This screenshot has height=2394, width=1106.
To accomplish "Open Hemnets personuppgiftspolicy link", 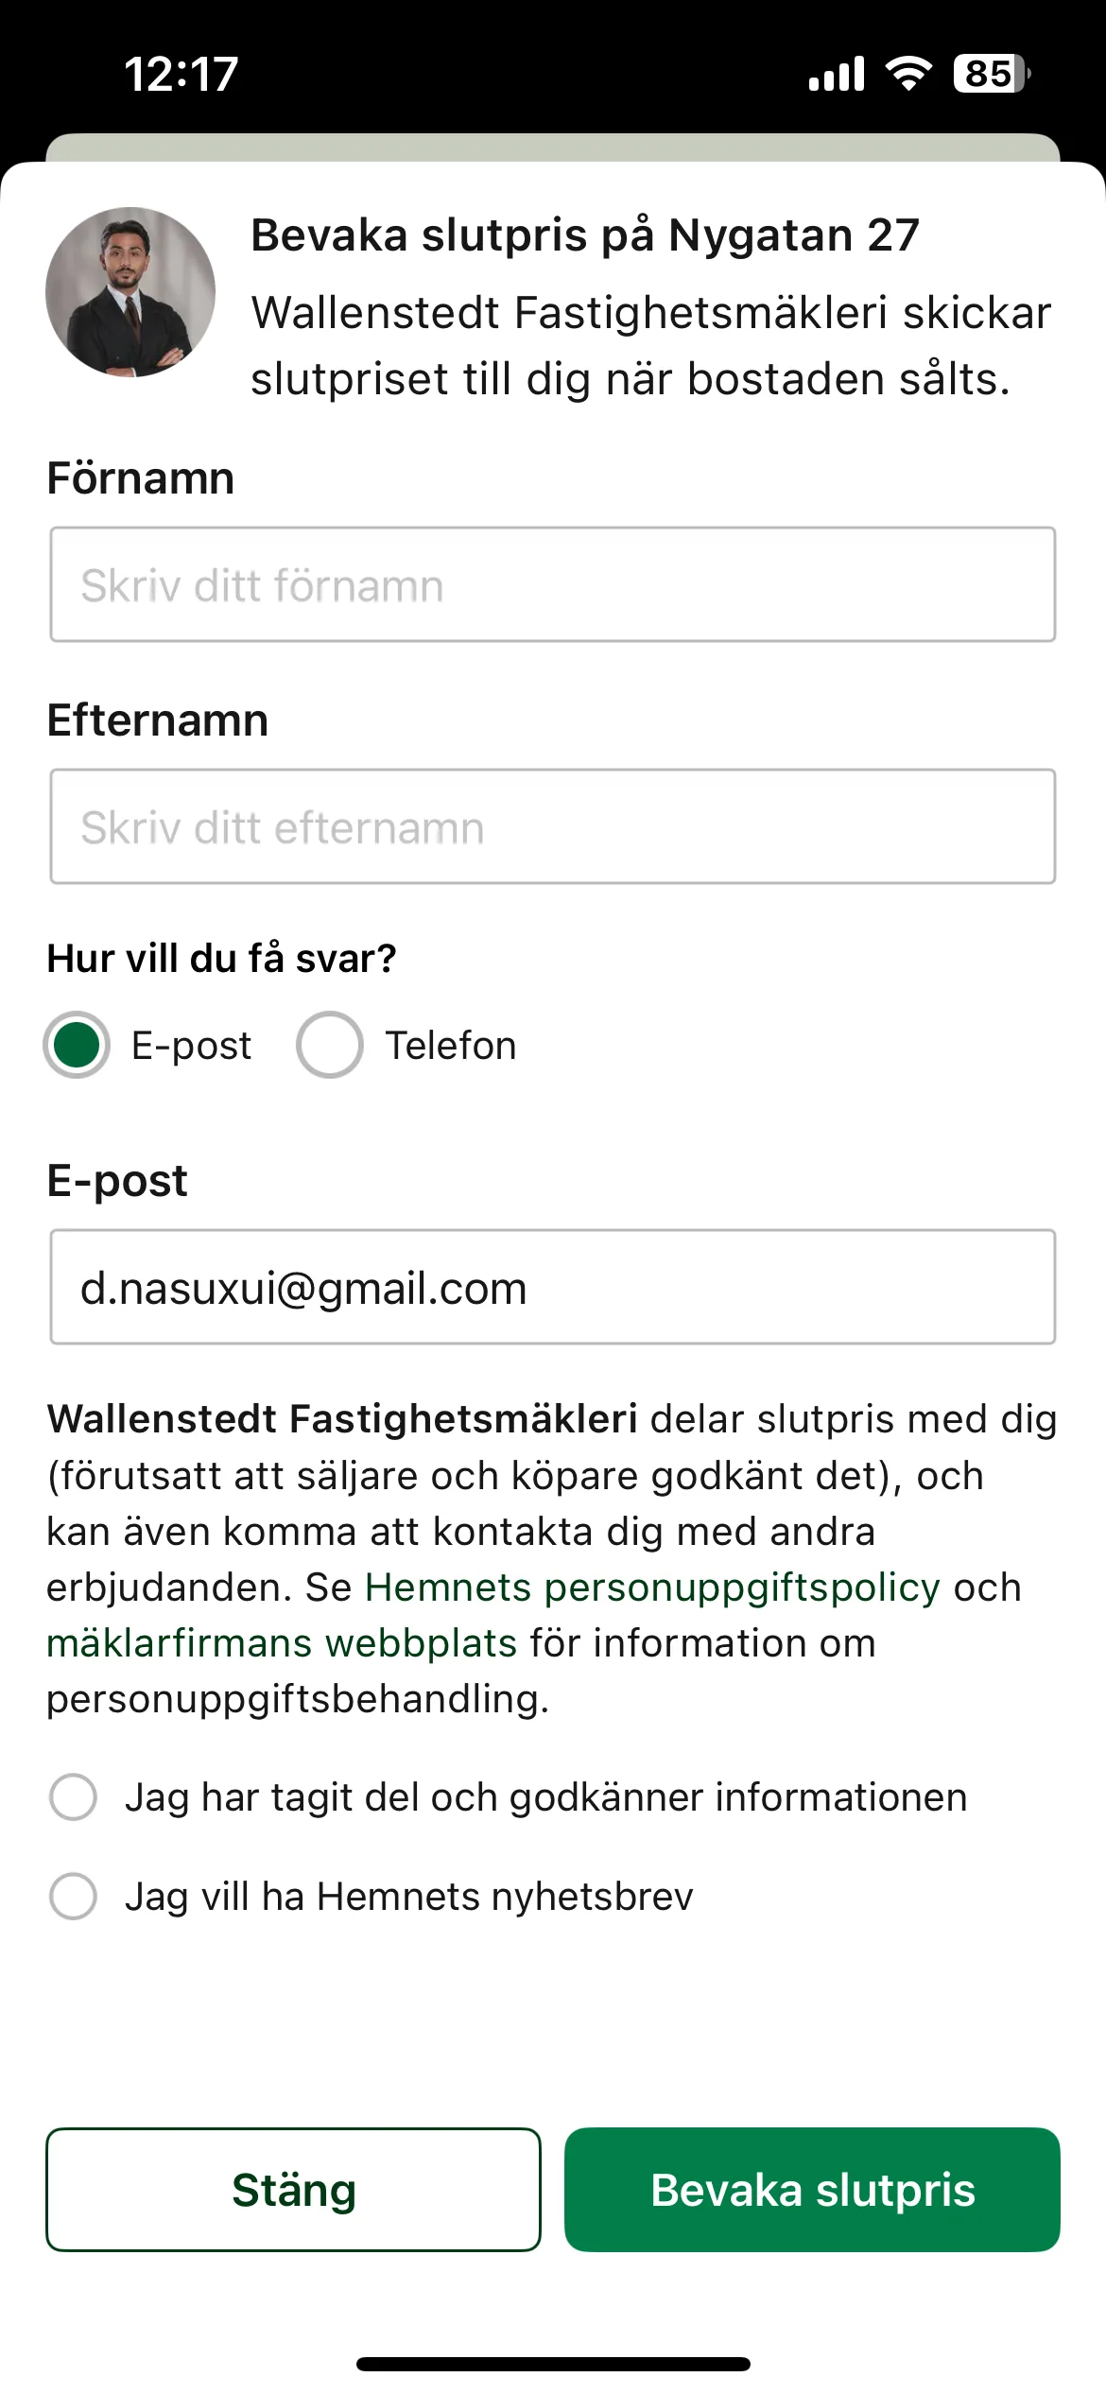I will 652,1587.
